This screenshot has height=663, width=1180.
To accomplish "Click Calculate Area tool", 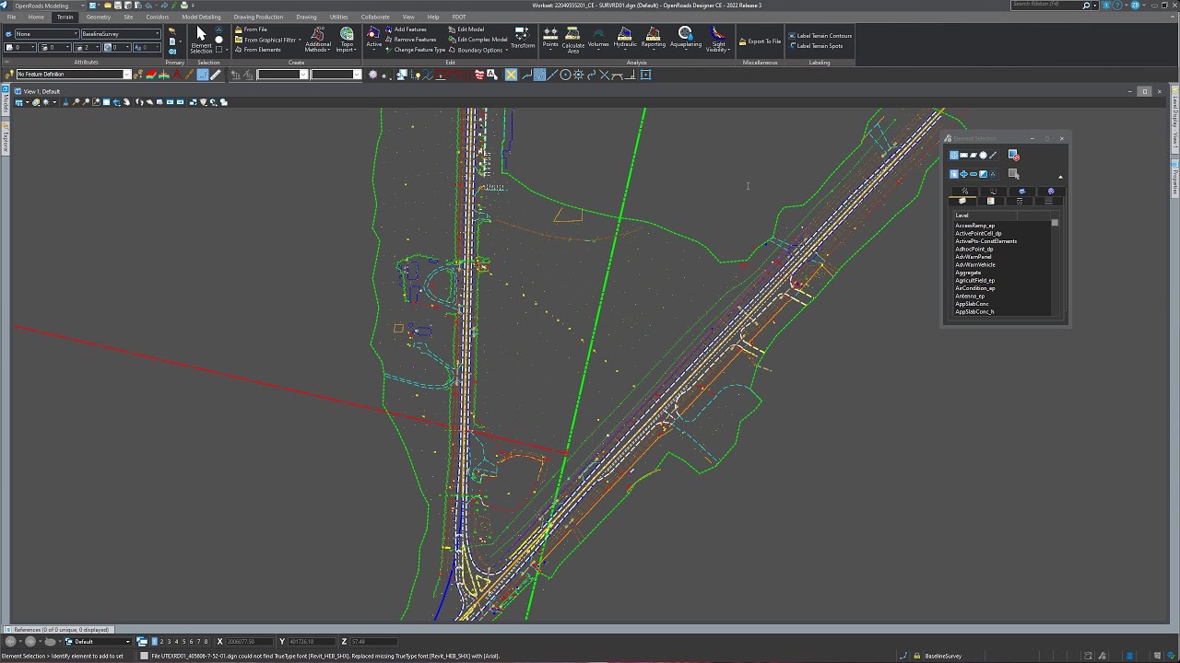I will (x=572, y=40).
